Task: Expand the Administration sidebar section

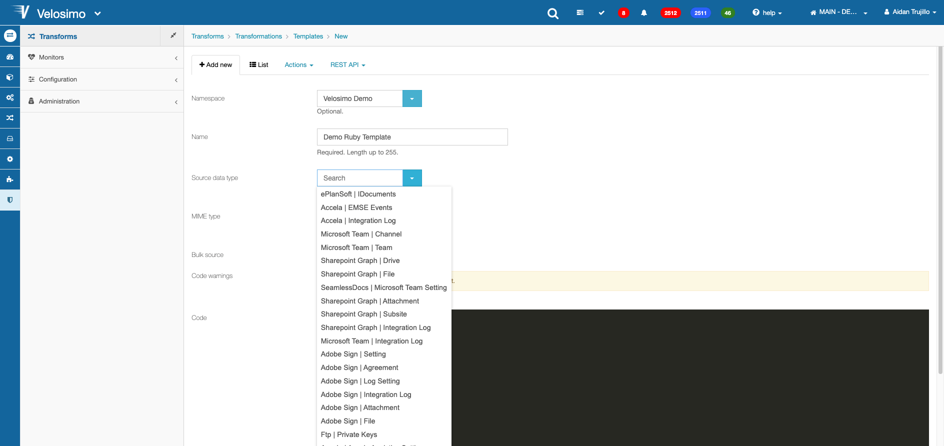Action: [x=102, y=101]
